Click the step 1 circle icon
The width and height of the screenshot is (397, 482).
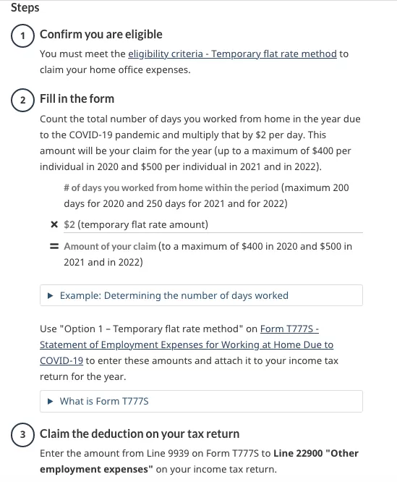point(22,35)
